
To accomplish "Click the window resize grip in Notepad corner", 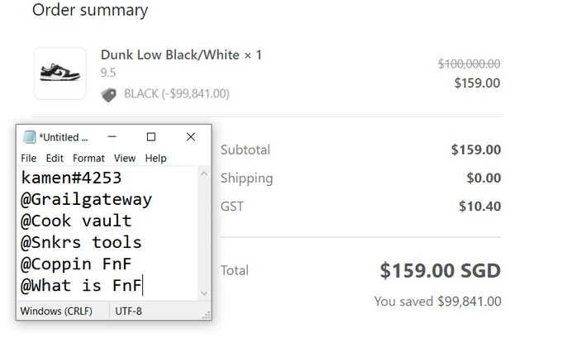I will tap(207, 315).
